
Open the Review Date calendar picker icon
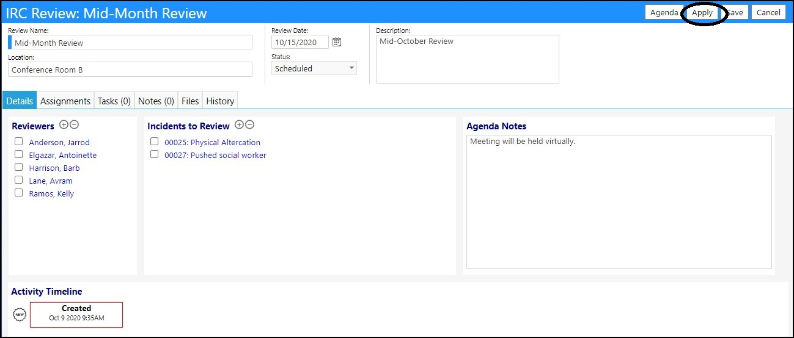[x=337, y=42]
